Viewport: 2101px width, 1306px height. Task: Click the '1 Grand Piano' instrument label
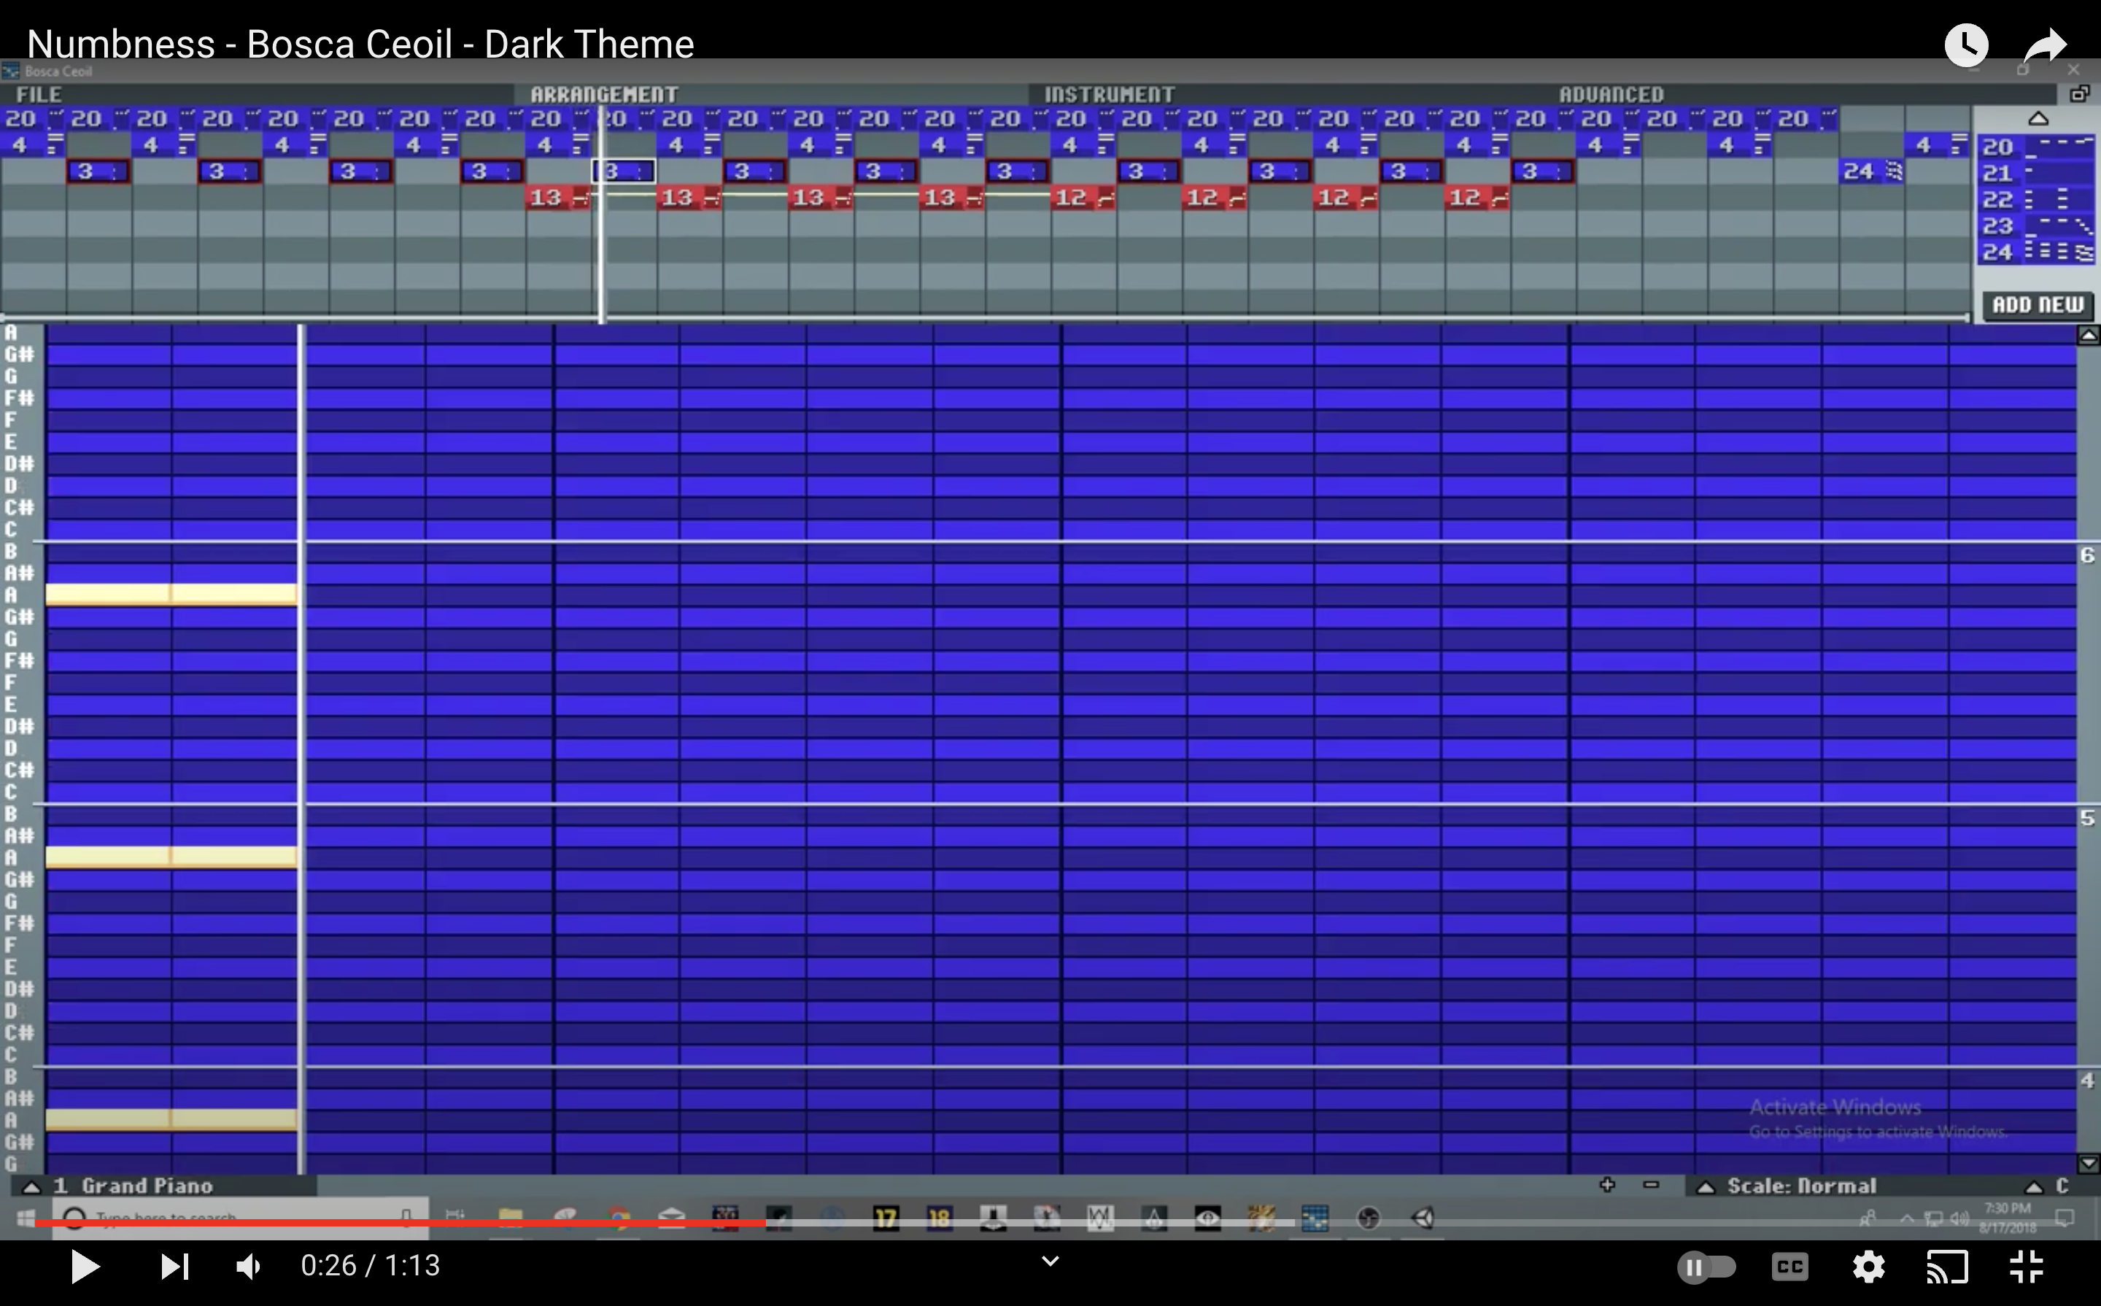point(134,1186)
